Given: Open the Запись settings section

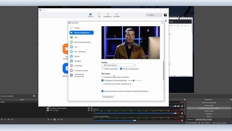Looking at the screenshot, I should point(81,56).
